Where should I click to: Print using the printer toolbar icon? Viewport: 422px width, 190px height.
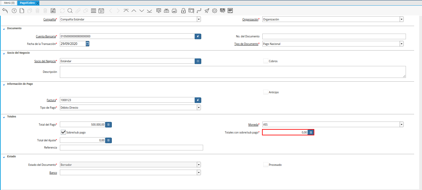(174, 11)
